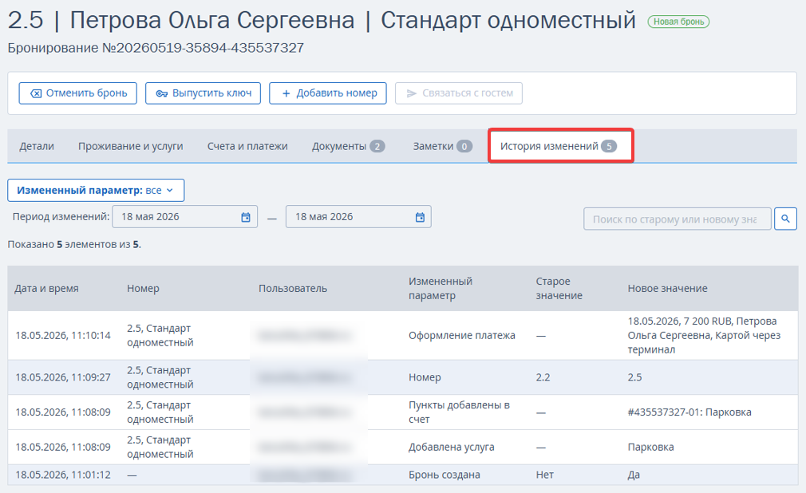Open the end date calendar icon
The width and height of the screenshot is (806, 493).
pyautogui.click(x=420, y=218)
